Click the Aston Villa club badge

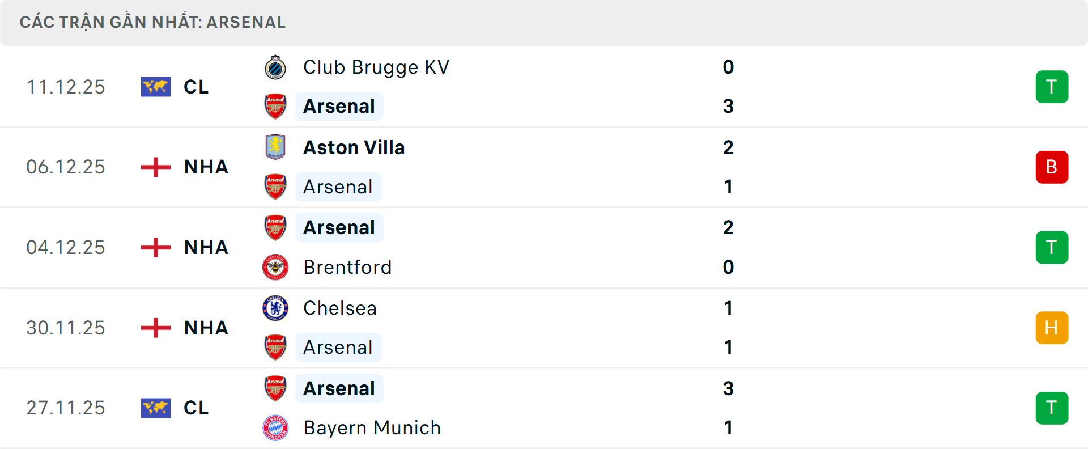276,147
